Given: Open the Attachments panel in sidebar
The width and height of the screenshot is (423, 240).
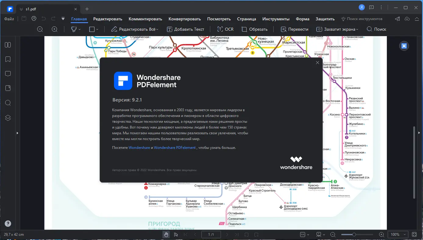Looking at the screenshot, I should (8, 88).
